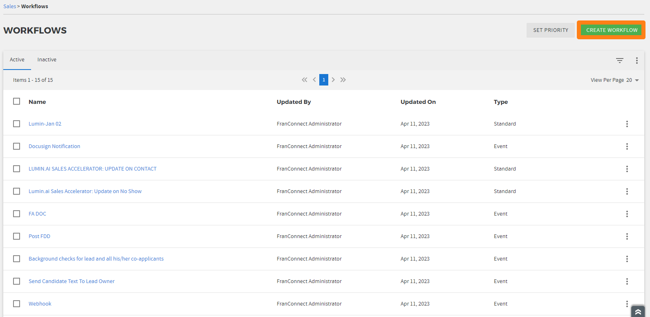This screenshot has width=650, height=317.
Task: Select the Webhook row checkbox
Action: (16, 304)
